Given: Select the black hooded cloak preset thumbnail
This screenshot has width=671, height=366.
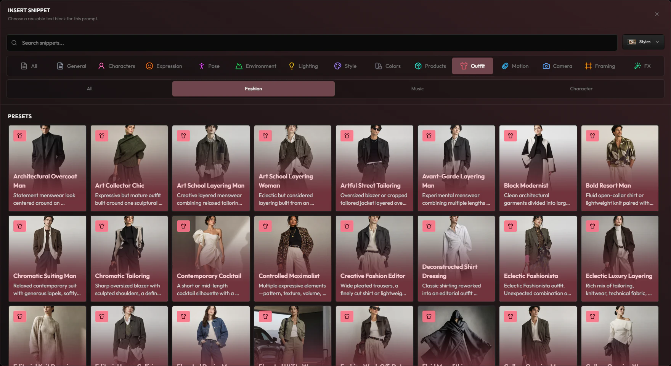Looking at the screenshot, I should click(x=456, y=336).
